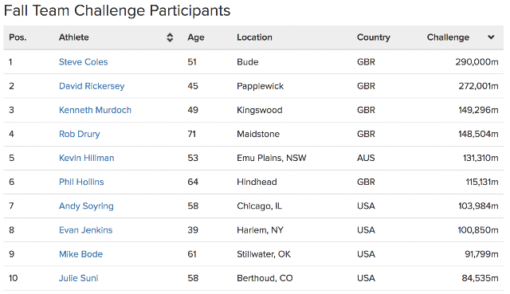This screenshot has width=510, height=294.
Task: Click the Athlete column header
Action: pos(74,37)
